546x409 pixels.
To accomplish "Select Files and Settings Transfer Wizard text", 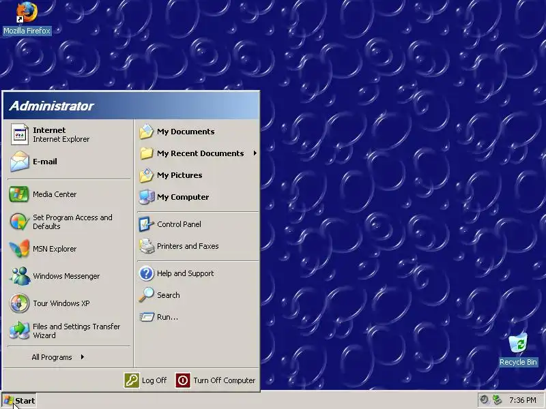I will click(x=76, y=331).
